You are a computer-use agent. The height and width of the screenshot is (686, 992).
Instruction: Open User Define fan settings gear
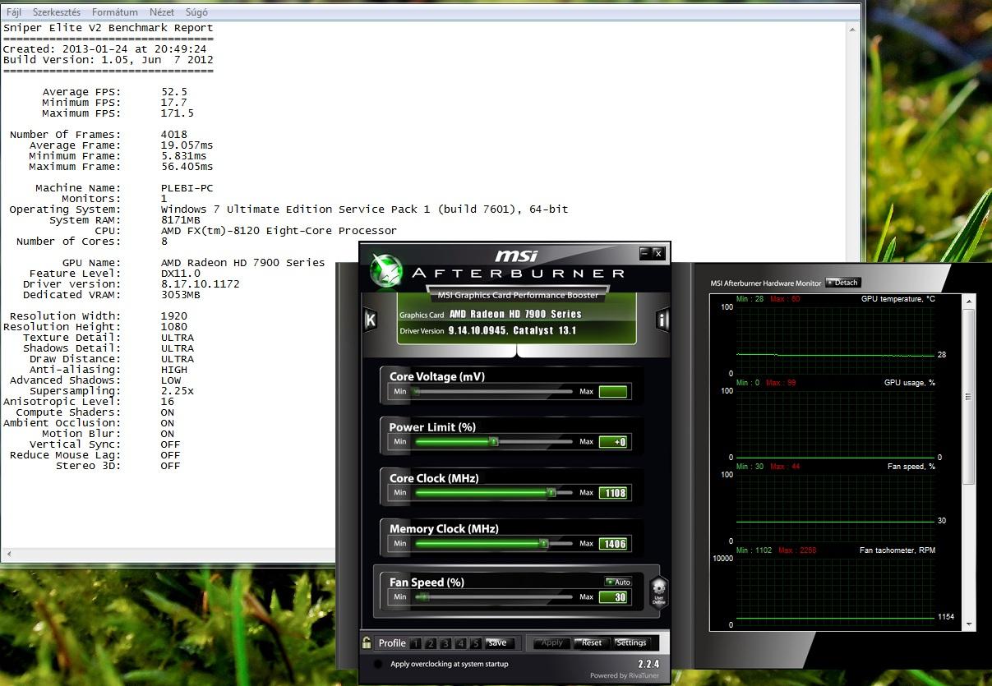[658, 592]
